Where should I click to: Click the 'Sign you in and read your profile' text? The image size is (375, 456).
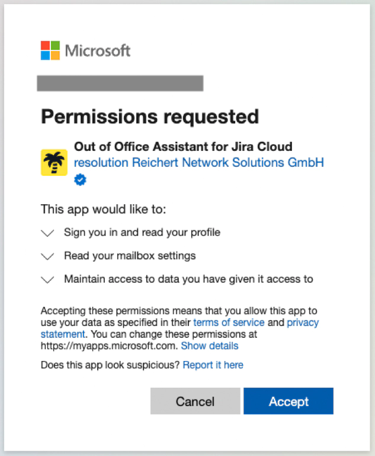142,232
